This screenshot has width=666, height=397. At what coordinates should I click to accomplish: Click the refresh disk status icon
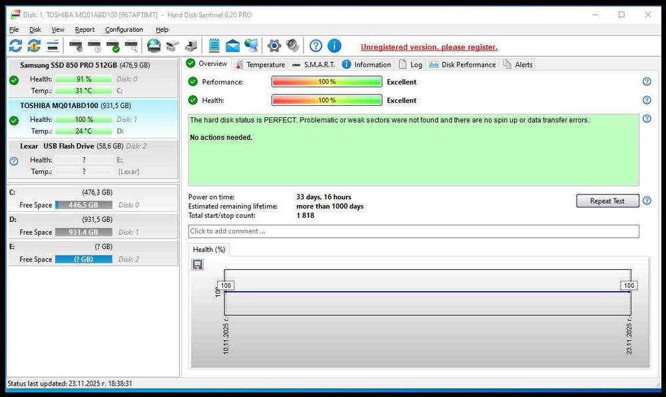click(15, 46)
